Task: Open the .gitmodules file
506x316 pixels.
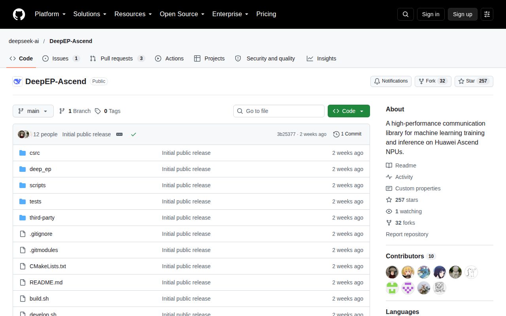Action: pos(44,250)
